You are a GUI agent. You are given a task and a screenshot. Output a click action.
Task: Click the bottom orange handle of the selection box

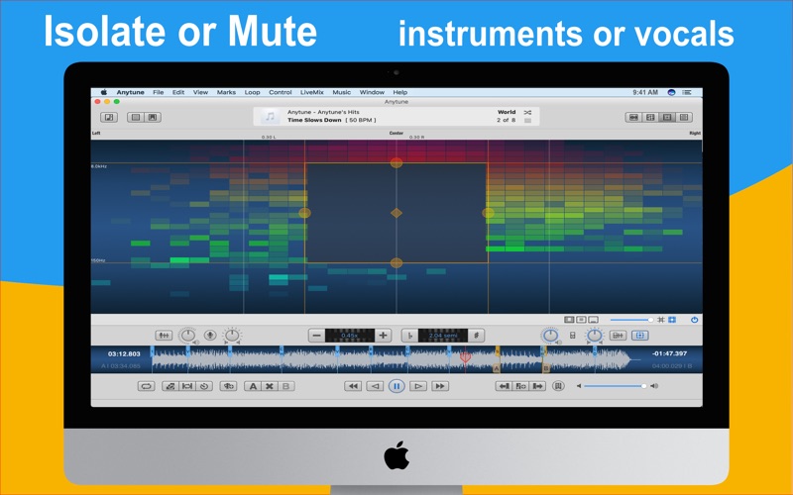(396, 262)
